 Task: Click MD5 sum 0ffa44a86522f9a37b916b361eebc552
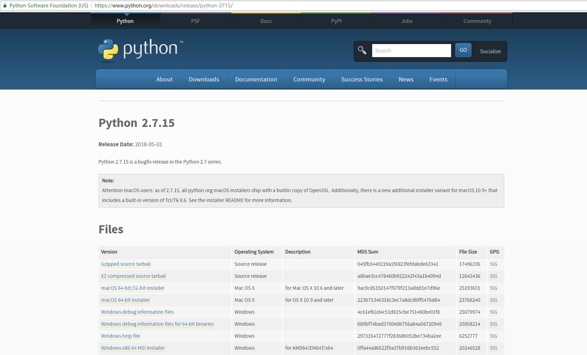398,348
